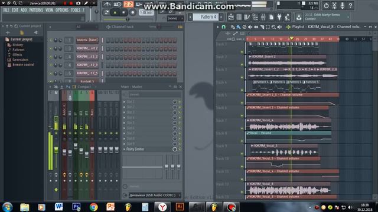
Task: Open the mixer view icon
Action: (x=263, y=17)
